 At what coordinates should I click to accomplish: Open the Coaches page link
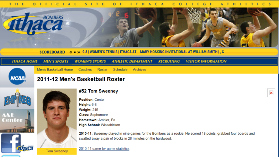coord(85,69)
